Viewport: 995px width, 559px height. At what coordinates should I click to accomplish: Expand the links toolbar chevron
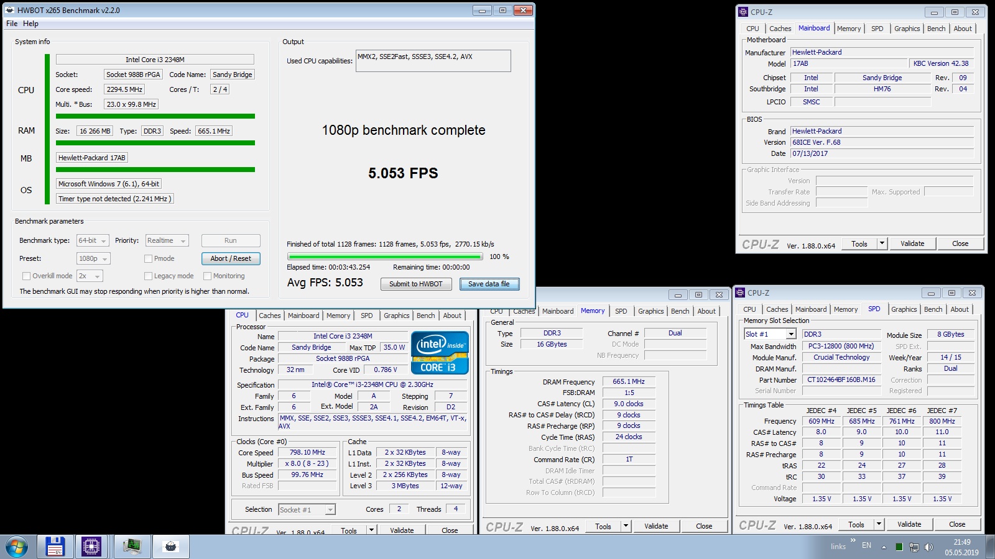point(853,540)
